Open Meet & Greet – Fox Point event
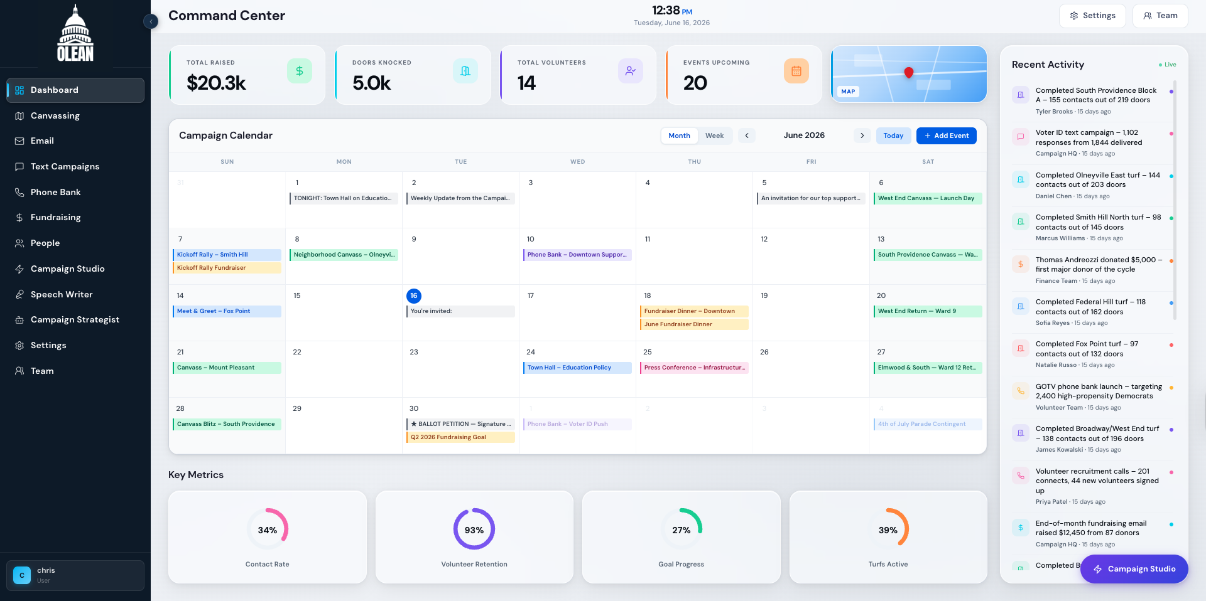1206x601 pixels. [x=227, y=311]
